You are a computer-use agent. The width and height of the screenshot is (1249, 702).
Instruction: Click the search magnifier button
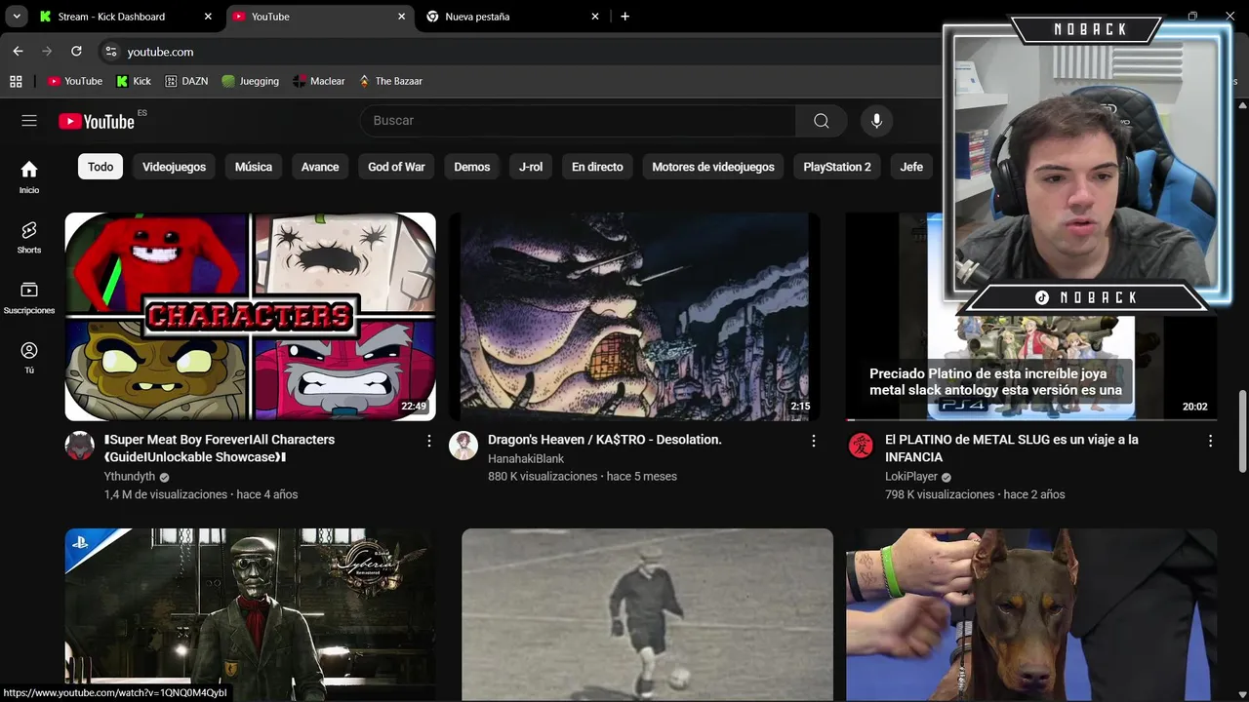pos(822,121)
